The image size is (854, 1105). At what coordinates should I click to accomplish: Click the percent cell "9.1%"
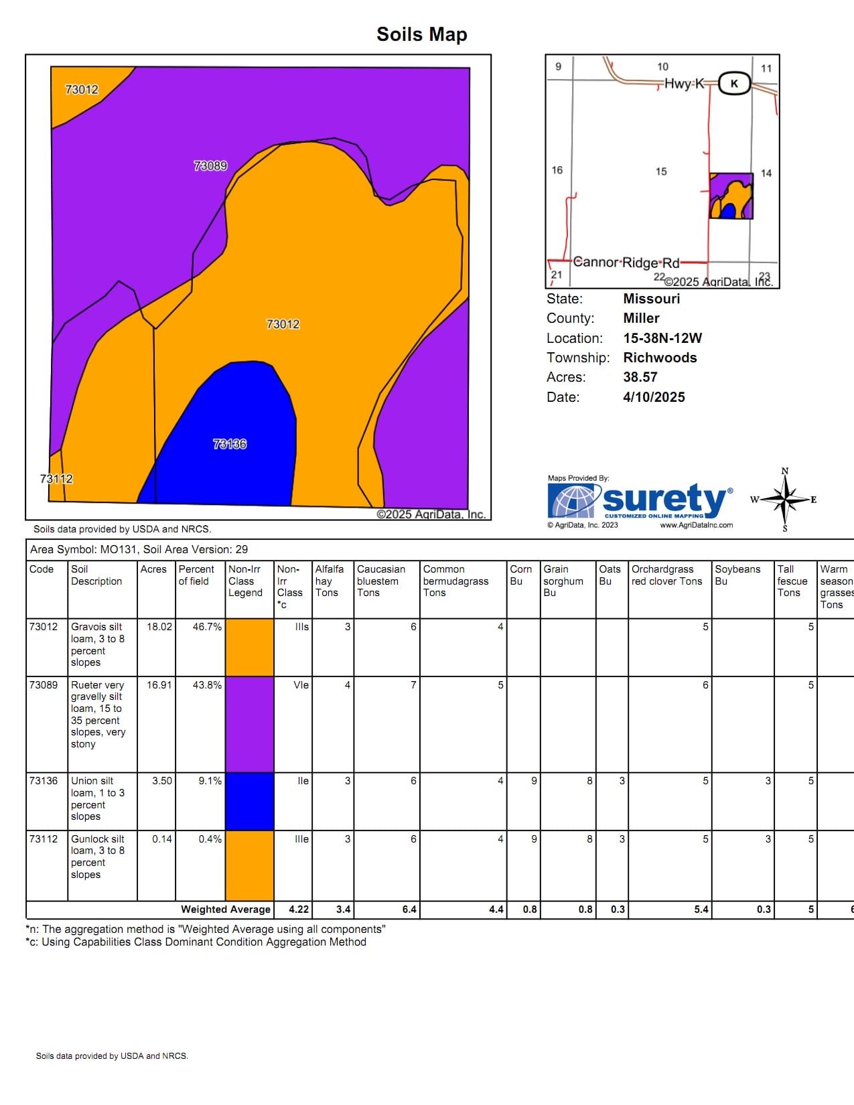[x=210, y=781]
